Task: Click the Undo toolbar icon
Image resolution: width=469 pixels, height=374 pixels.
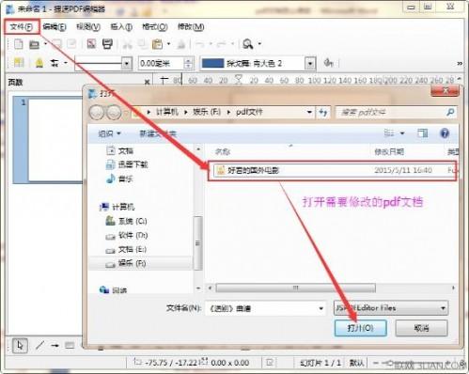Action: click(199, 44)
